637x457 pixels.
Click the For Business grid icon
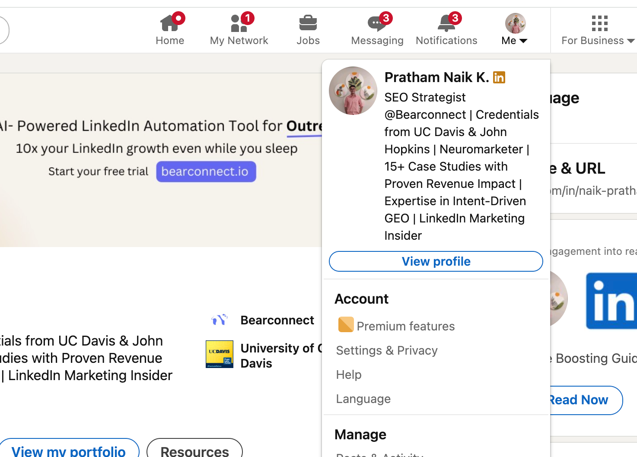(x=599, y=23)
